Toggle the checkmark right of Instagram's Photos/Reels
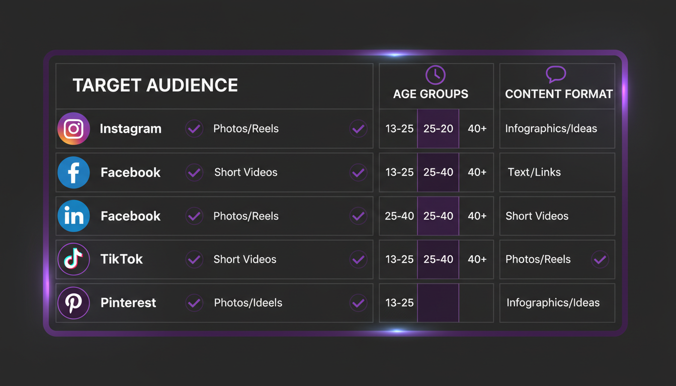Image resolution: width=676 pixels, height=386 pixels. [x=358, y=129]
